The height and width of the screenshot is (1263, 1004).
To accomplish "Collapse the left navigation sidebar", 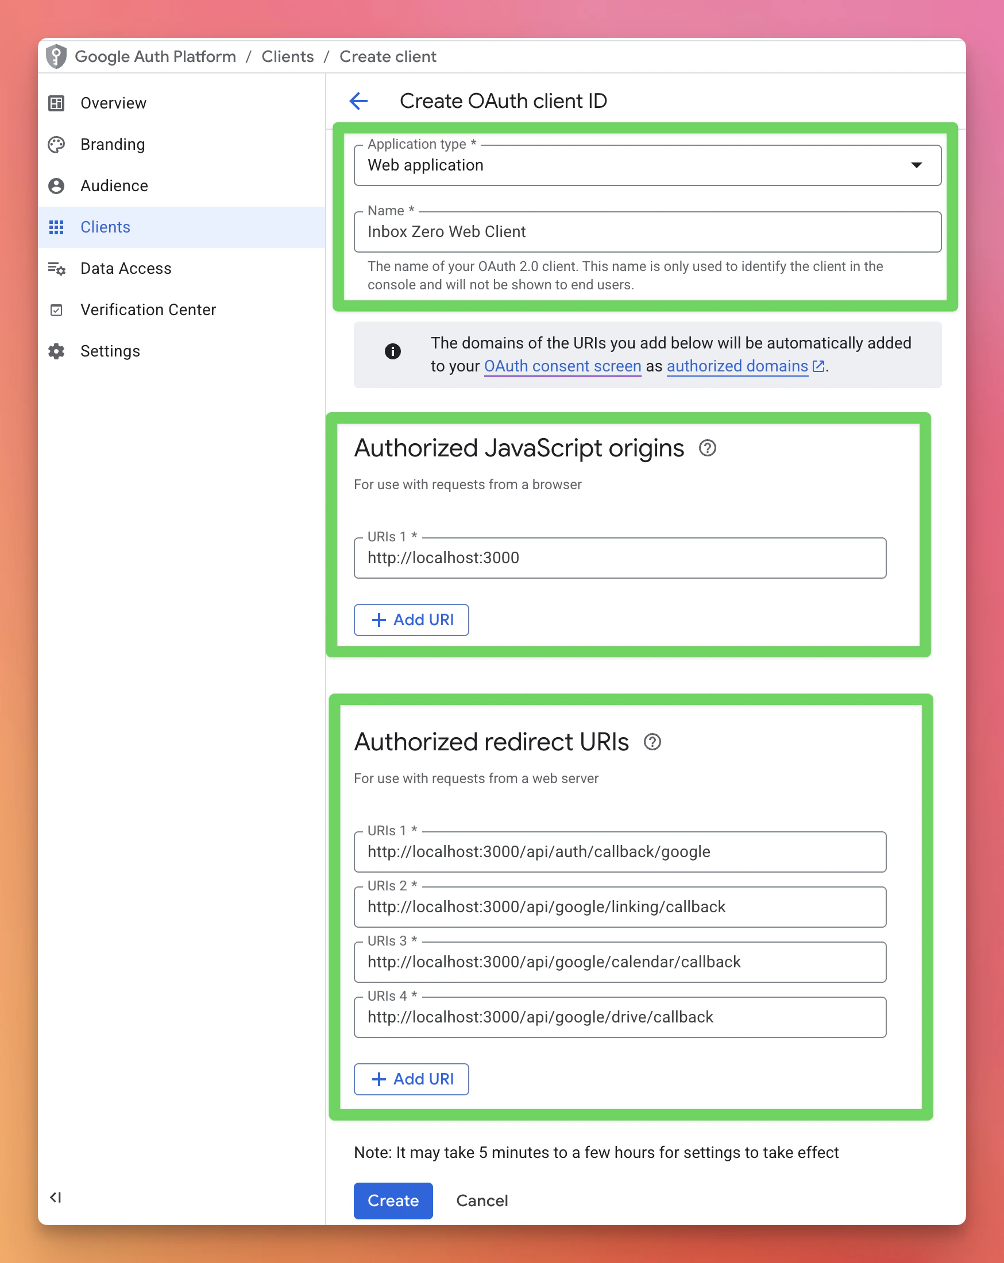I will pos(56,1198).
